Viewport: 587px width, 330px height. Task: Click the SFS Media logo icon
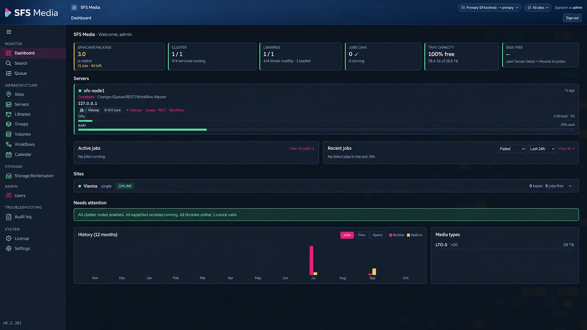click(8, 13)
